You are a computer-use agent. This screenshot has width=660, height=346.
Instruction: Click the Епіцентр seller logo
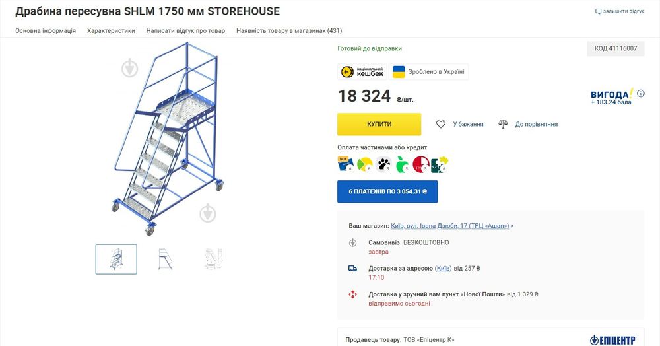click(612, 340)
